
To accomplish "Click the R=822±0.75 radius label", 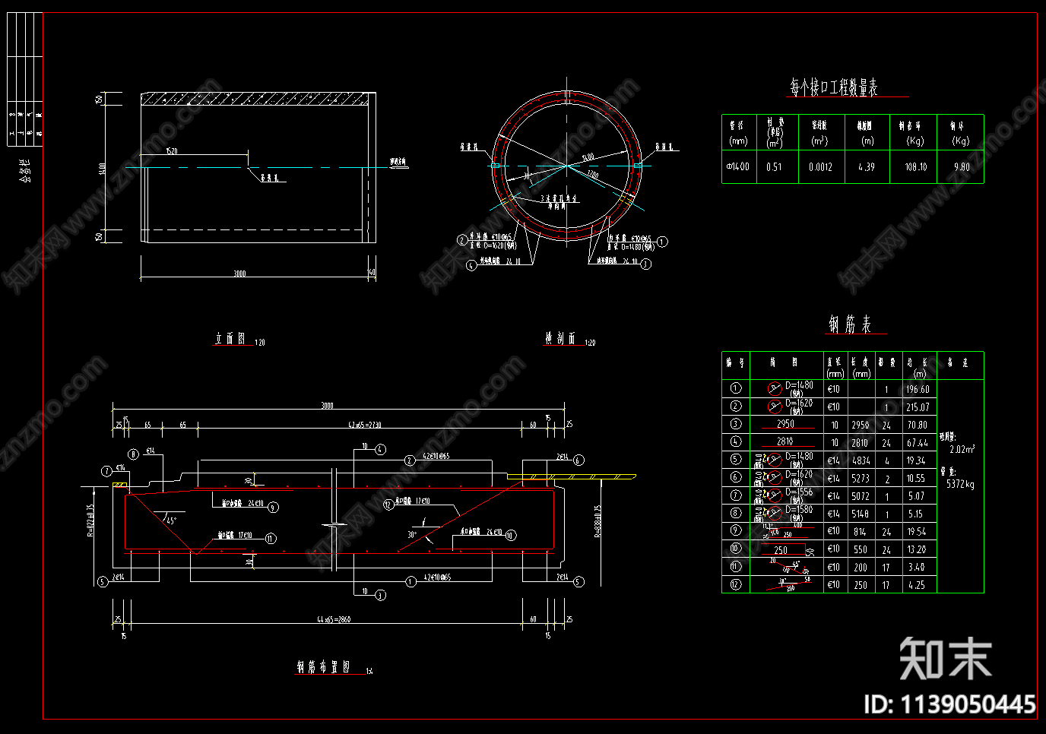I will (90, 520).
